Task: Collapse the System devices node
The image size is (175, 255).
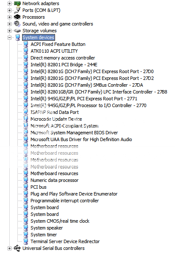Action: 9,37
